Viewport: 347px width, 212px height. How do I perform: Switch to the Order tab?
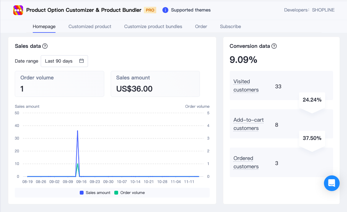tap(201, 26)
